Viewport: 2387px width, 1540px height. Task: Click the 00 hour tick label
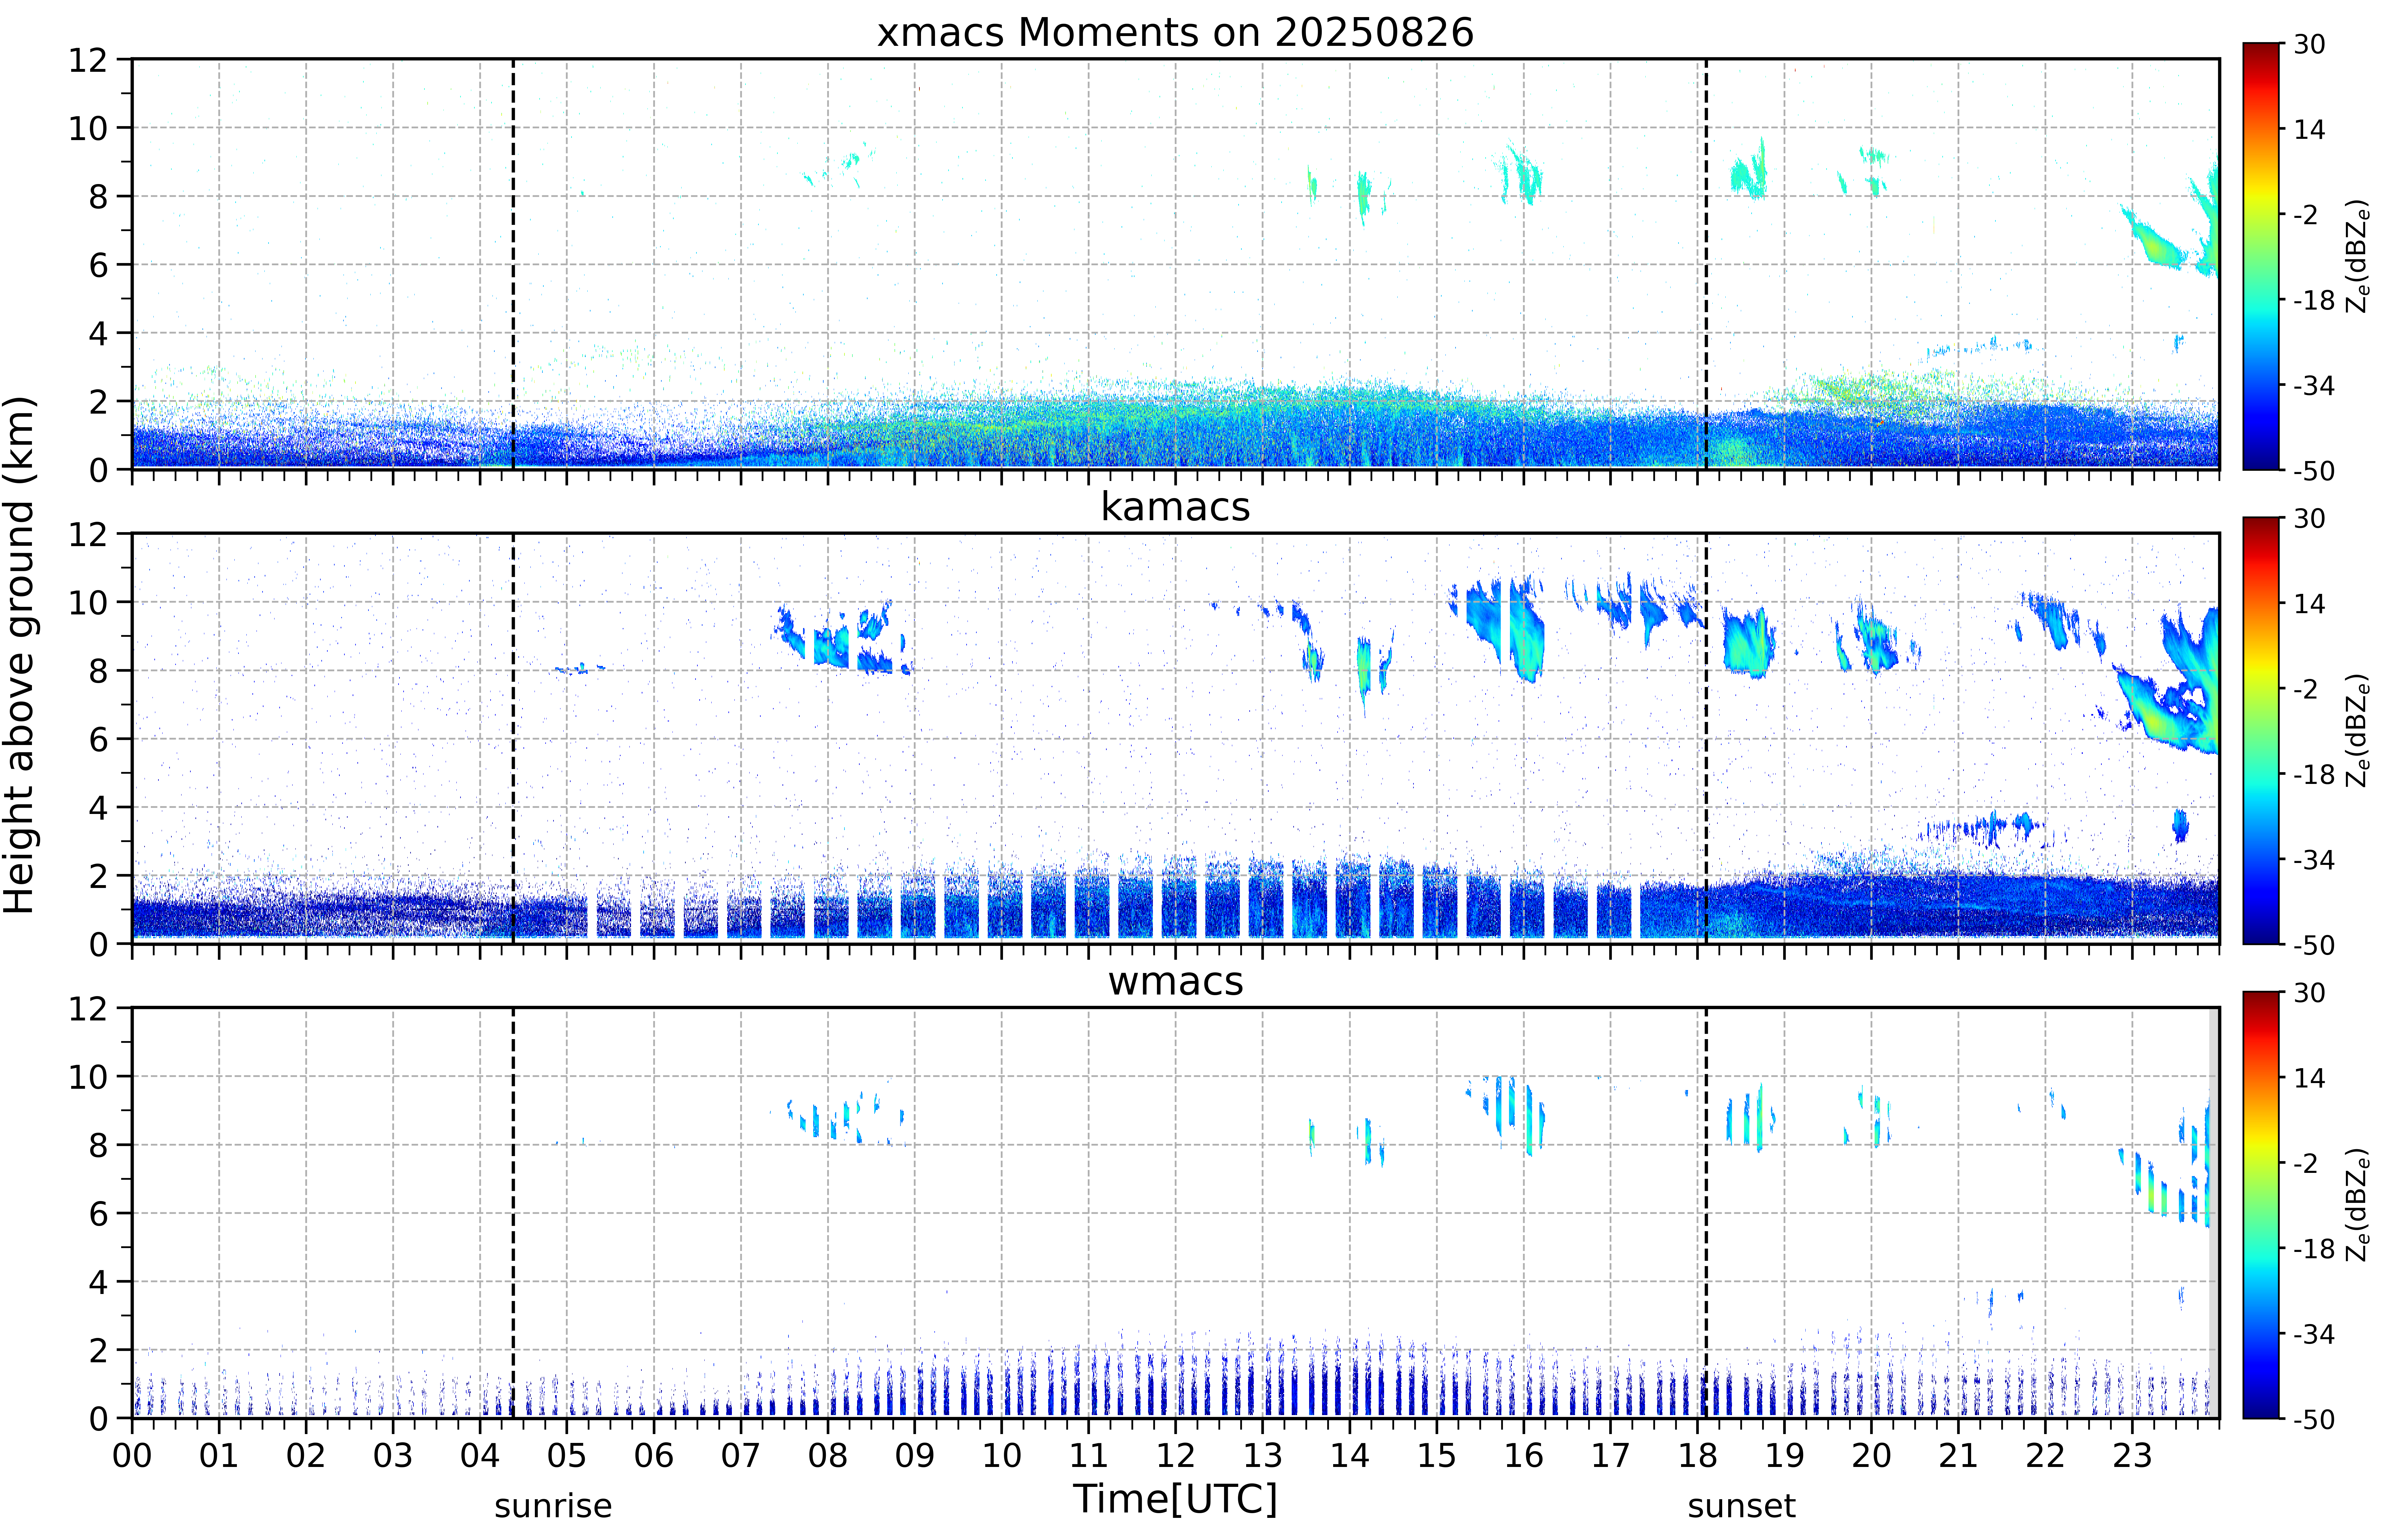132,1455
